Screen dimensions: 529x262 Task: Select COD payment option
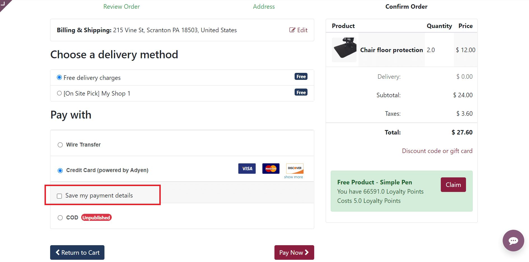[60, 218]
